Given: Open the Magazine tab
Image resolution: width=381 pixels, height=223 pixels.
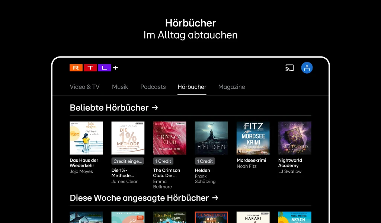Looking at the screenshot, I should click(x=231, y=87).
